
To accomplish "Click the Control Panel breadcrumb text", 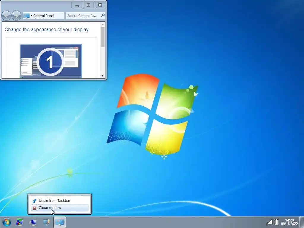I will click(x=43, y=16).
